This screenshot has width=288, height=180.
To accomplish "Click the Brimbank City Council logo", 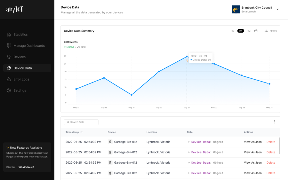I will click(x=236, y=9).
